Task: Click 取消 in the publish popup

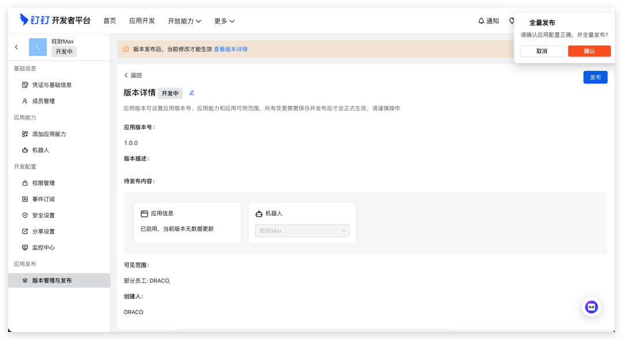Action: point(542,51)
